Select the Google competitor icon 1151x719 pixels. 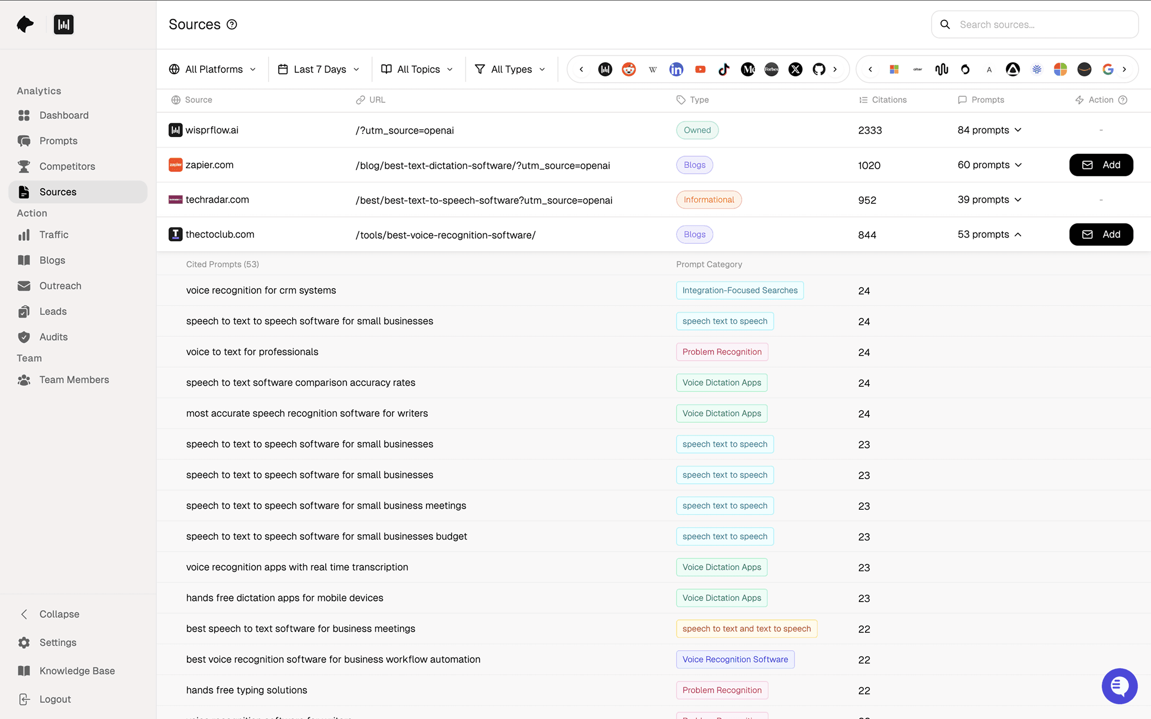click(x=1108, y=69)
